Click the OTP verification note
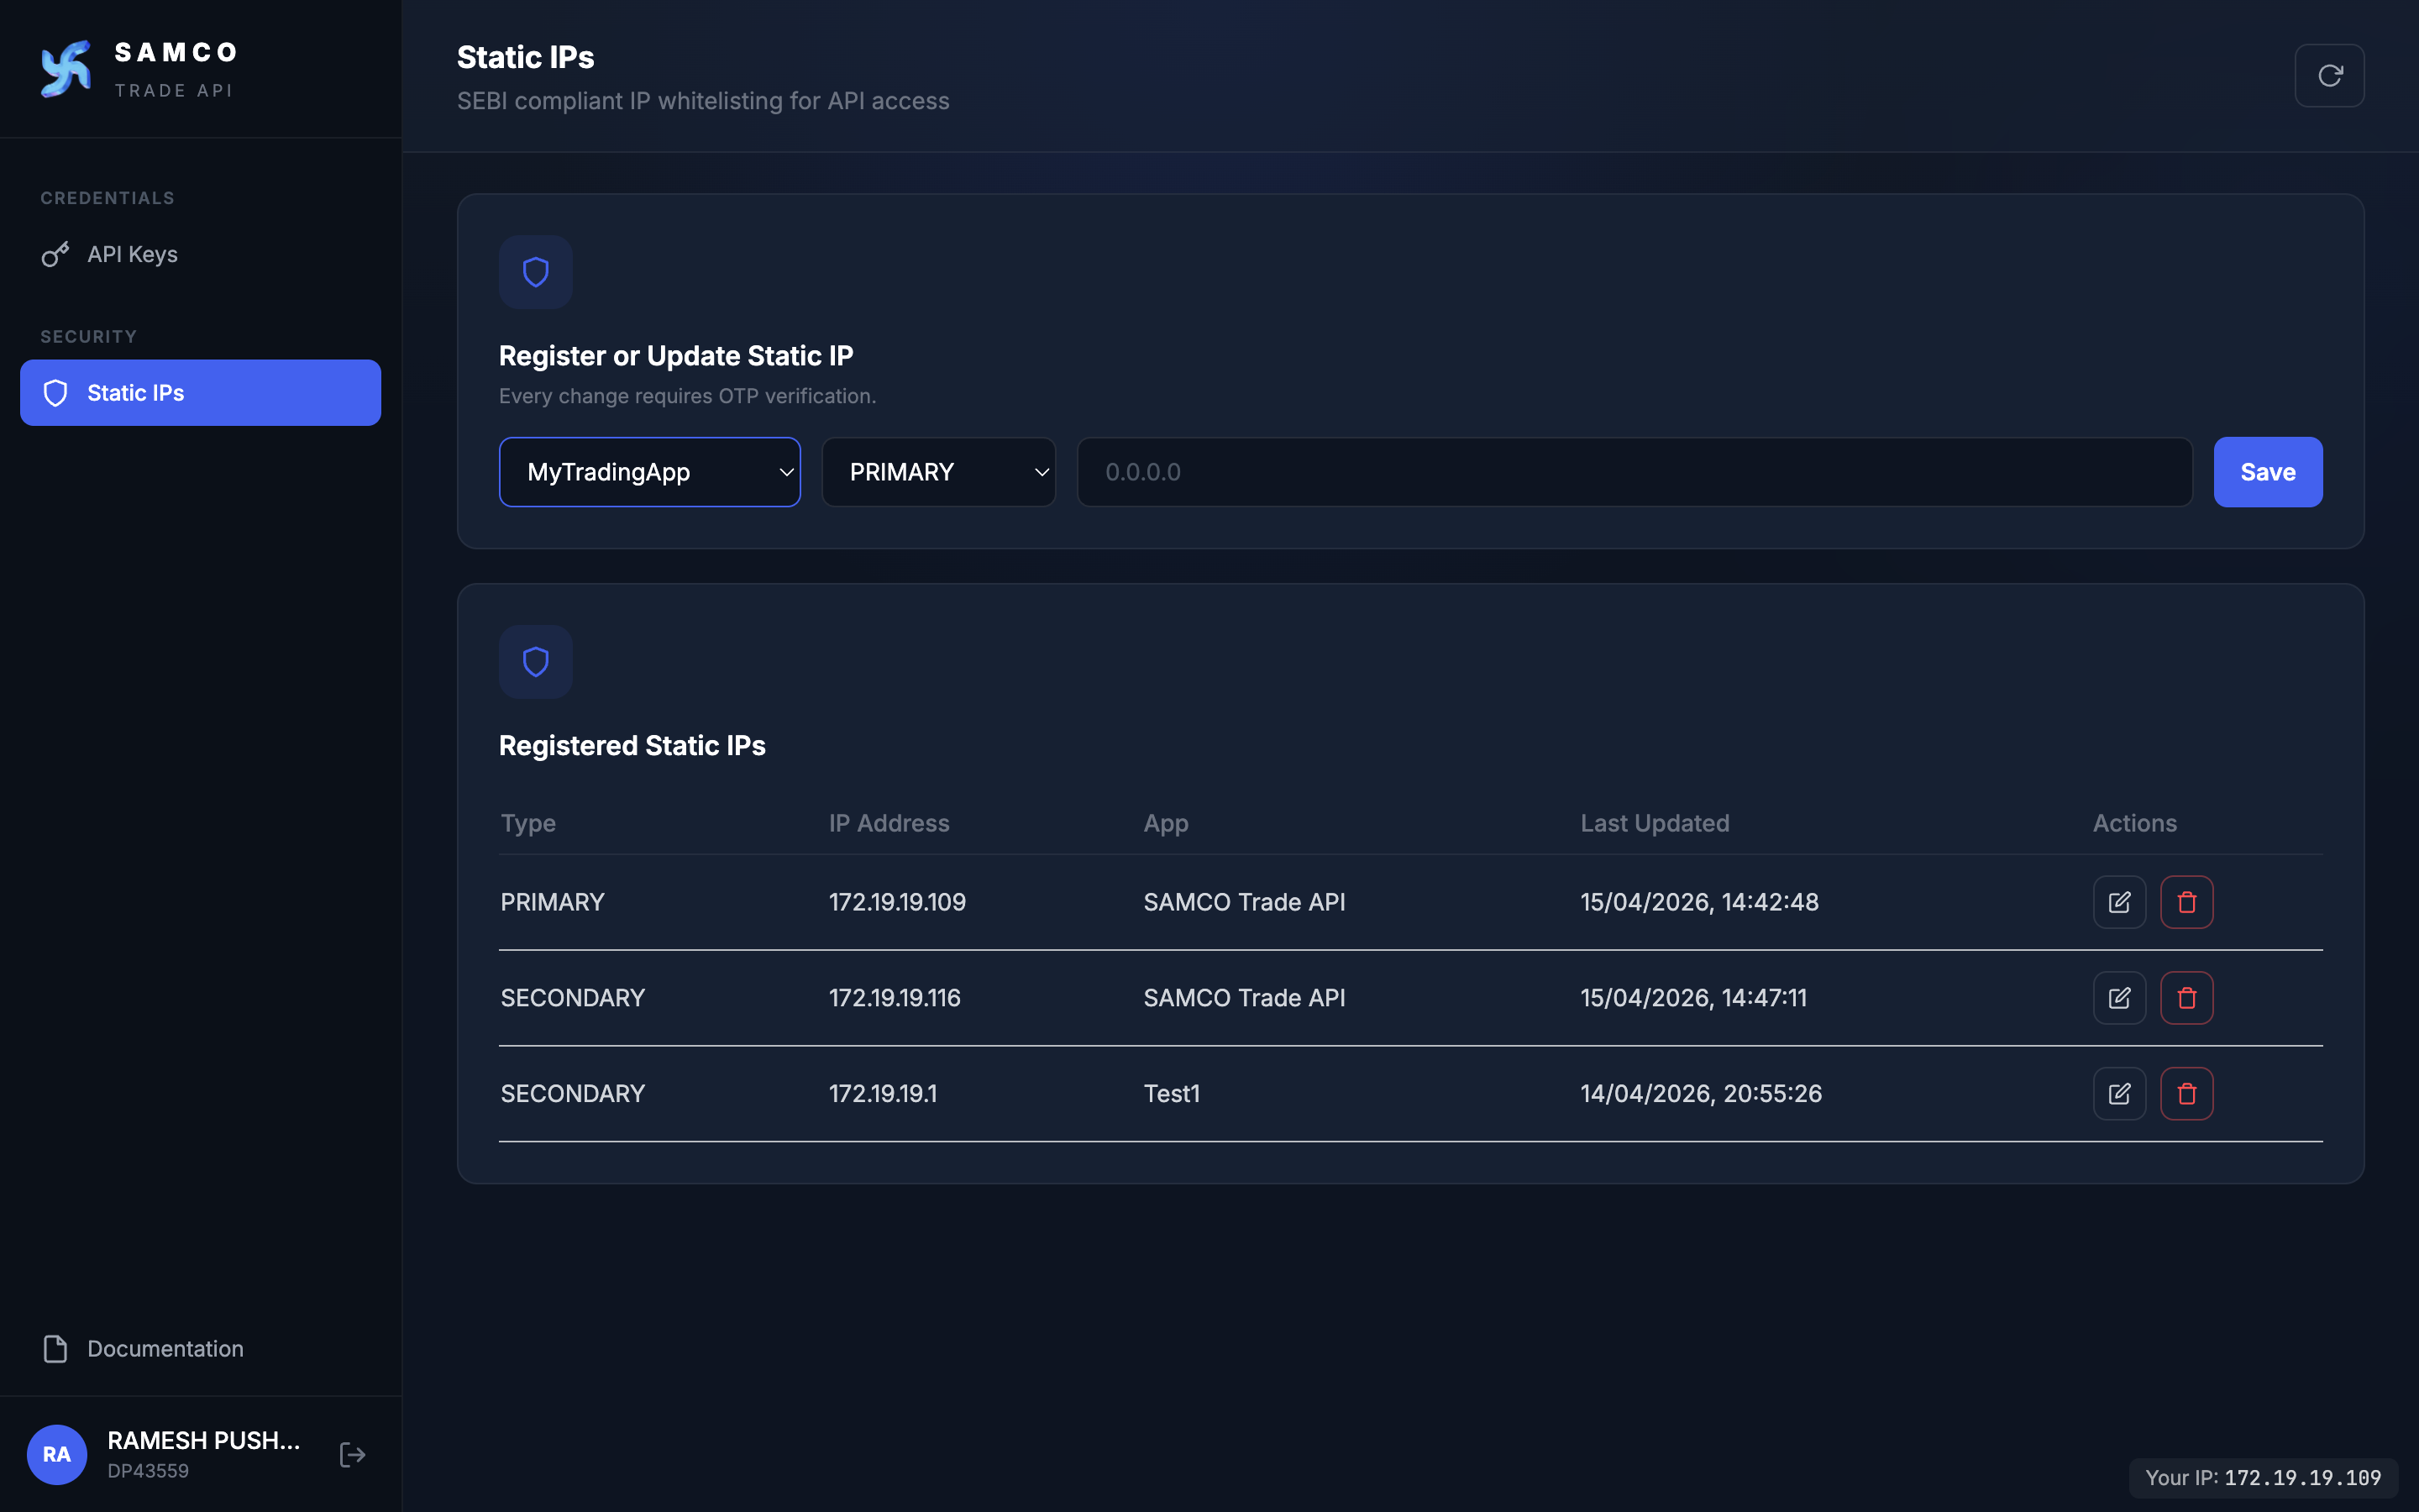Image resolution: width=2419 pixels, height=1512 pixels. (x=687, y=396)
